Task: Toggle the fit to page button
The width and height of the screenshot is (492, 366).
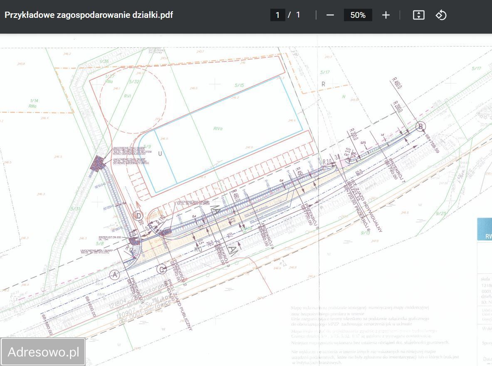Action: click(418, 15)
